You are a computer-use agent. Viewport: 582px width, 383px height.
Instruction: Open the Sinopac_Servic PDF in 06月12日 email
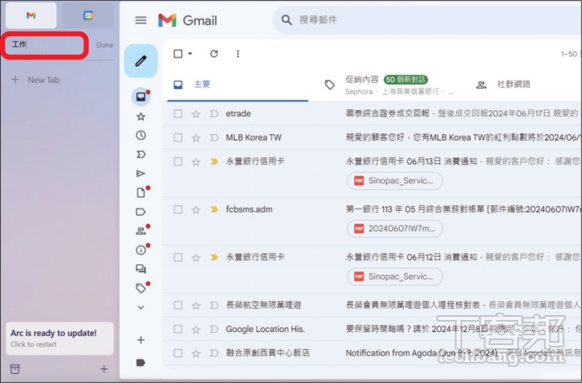coord(394,276)
